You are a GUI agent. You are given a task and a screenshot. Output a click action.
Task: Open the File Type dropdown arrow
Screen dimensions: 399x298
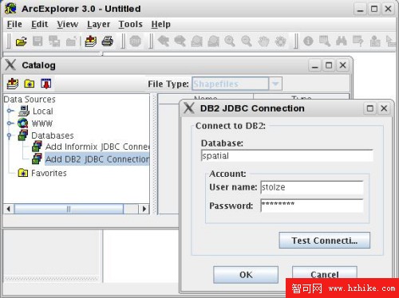(275, 84)
